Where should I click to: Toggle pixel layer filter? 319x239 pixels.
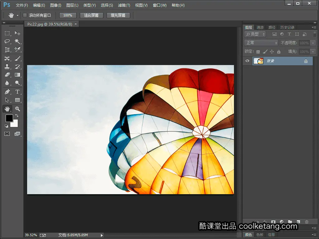click(274, 34)
